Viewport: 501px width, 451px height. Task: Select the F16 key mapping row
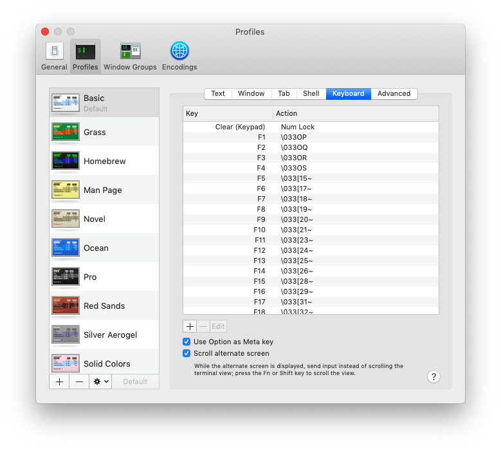click(x=311, y=291)
